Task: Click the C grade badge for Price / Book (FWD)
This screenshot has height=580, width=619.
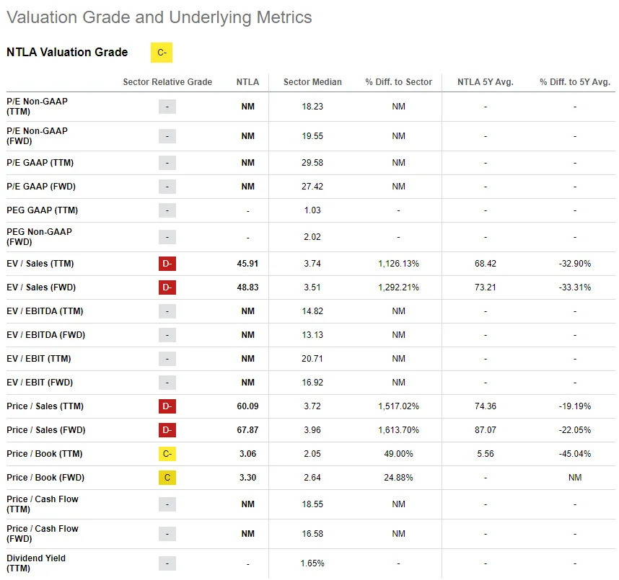Action: pos(167,478)
